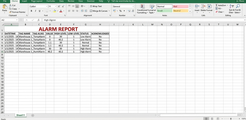This screenshot has width=246, height=120.
Task: Activate the Format Painter brush
Action: pos(10,12)
